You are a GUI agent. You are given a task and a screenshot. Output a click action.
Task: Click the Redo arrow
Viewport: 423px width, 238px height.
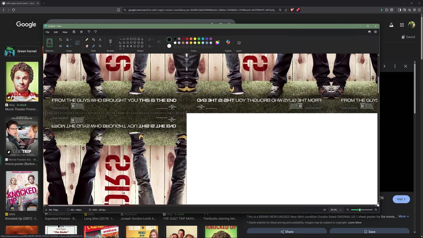96,32
